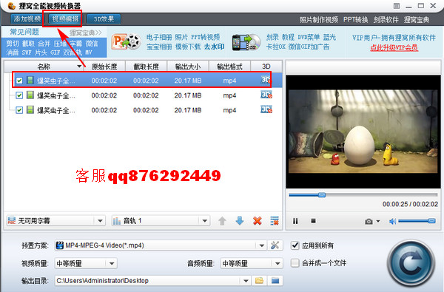Uncheck the first 爆笑虫子全 video checkbox
Viewport: 444px width, 292px height.
[19, 81]
